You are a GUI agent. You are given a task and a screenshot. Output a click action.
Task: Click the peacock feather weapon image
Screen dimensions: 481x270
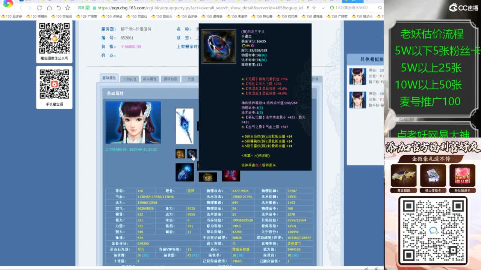pyautogui.click(x=185, y=126)
